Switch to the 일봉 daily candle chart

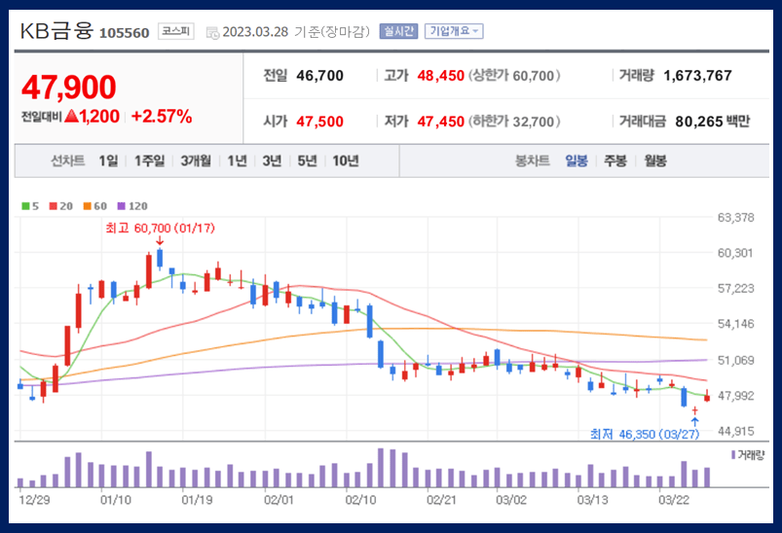(x=577, y=160)
